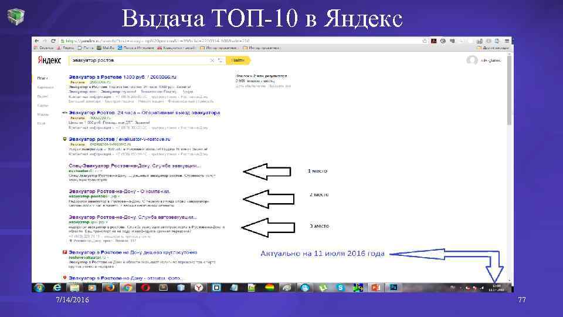Open the Chrome hamburger menu
Screen dimensions: 563x317
507,41
